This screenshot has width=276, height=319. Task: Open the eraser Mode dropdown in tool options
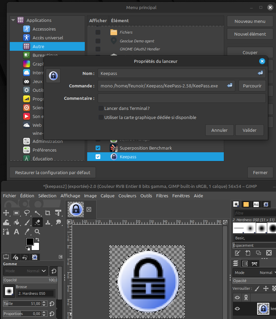pyautogui.click(x=26, y=271)
